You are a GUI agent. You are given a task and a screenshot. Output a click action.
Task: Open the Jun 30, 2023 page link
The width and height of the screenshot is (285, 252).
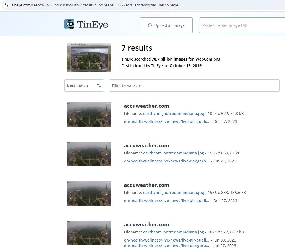(x=166, y=240)
